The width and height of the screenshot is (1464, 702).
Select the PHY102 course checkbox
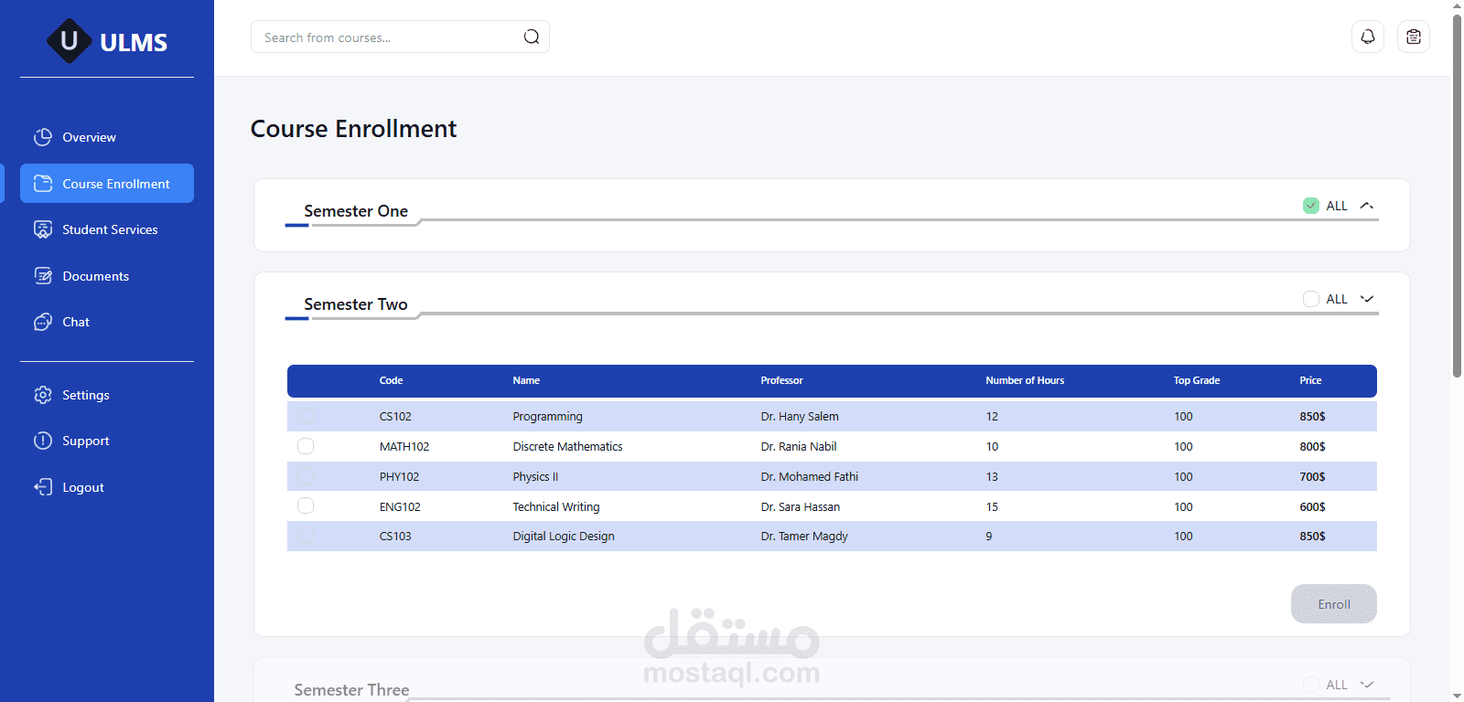pyautogui.click(x=306, y=476)
